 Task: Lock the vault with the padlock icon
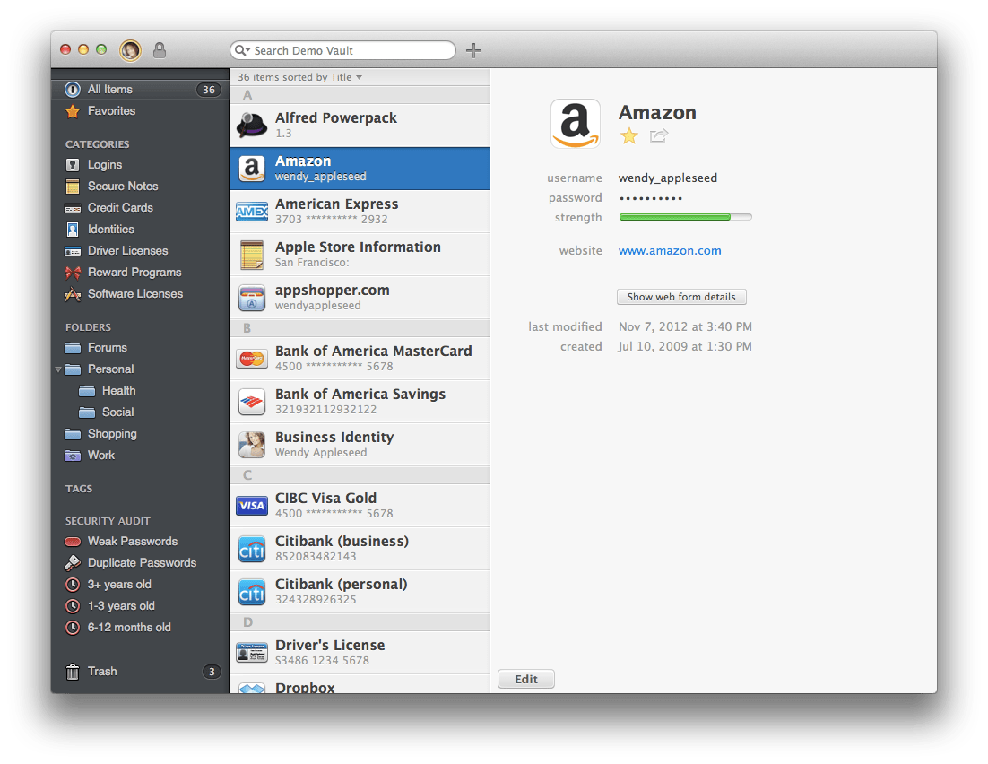click(x=159, y=49)
